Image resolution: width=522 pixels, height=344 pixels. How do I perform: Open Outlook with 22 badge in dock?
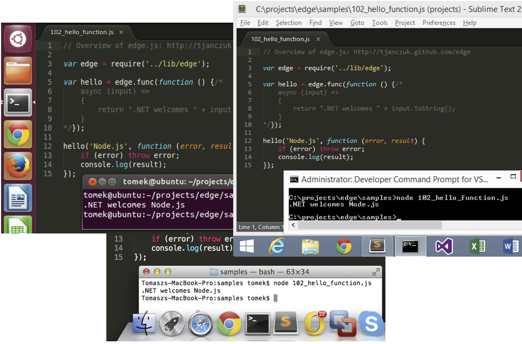pos(314,323)
